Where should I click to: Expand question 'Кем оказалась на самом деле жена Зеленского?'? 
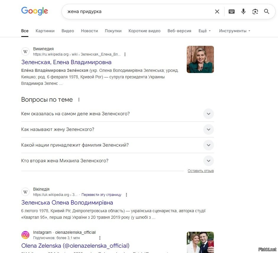[209, 114]
